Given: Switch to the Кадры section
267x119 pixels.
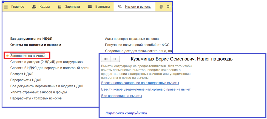Looking at the screenshot, I should pos(45,7).
